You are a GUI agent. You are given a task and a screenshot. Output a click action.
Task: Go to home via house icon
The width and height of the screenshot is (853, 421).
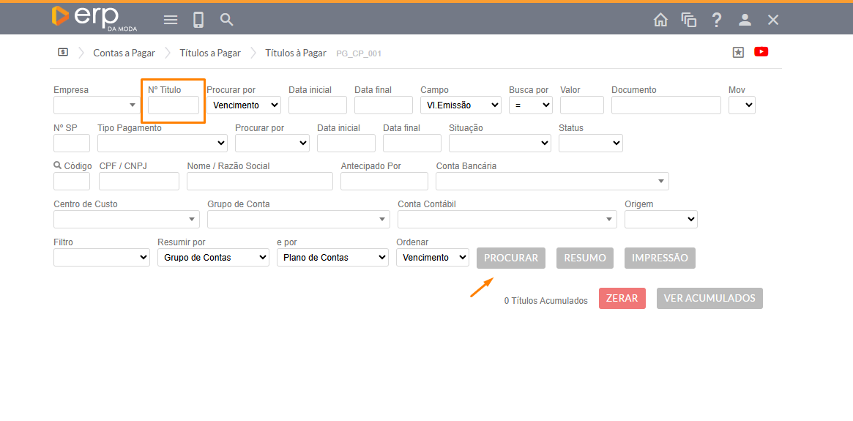pyautogui.click(x=660, y=20)
